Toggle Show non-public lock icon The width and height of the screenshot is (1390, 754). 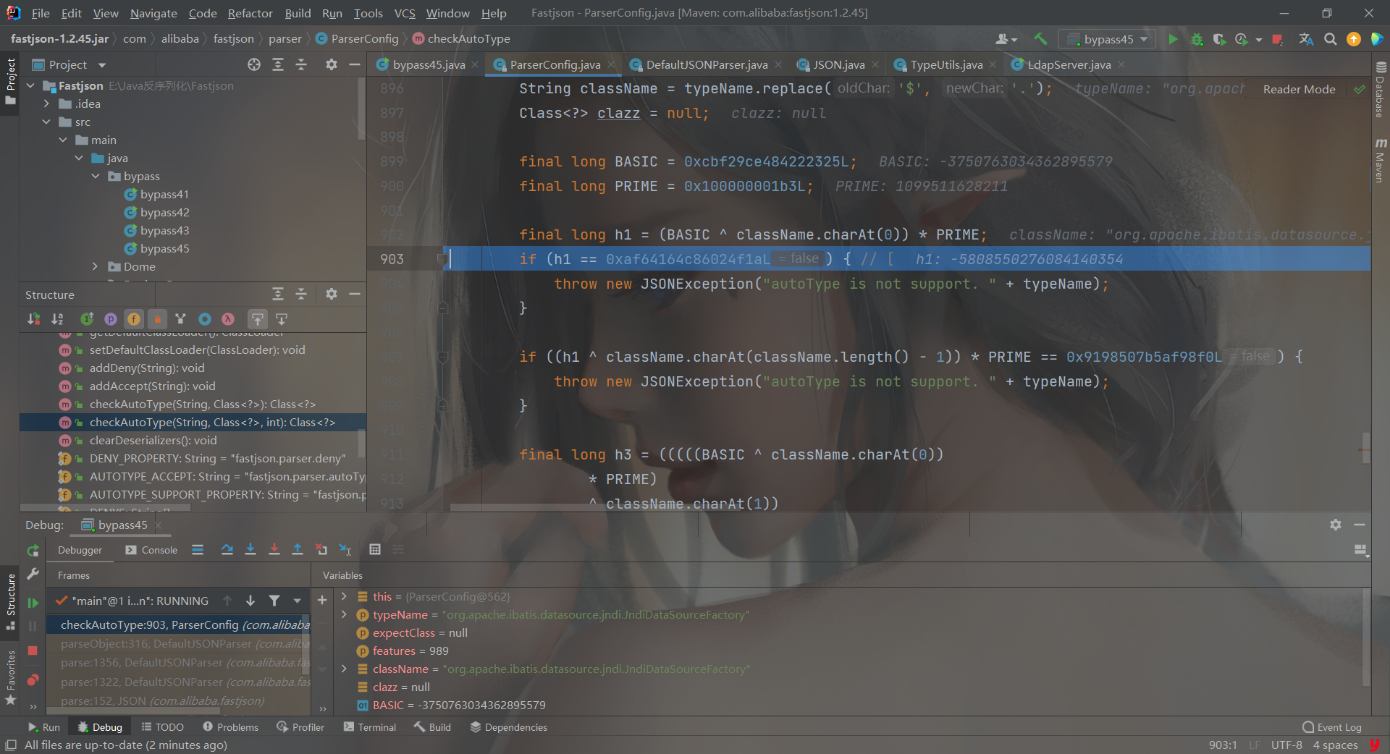click(157, 319)
